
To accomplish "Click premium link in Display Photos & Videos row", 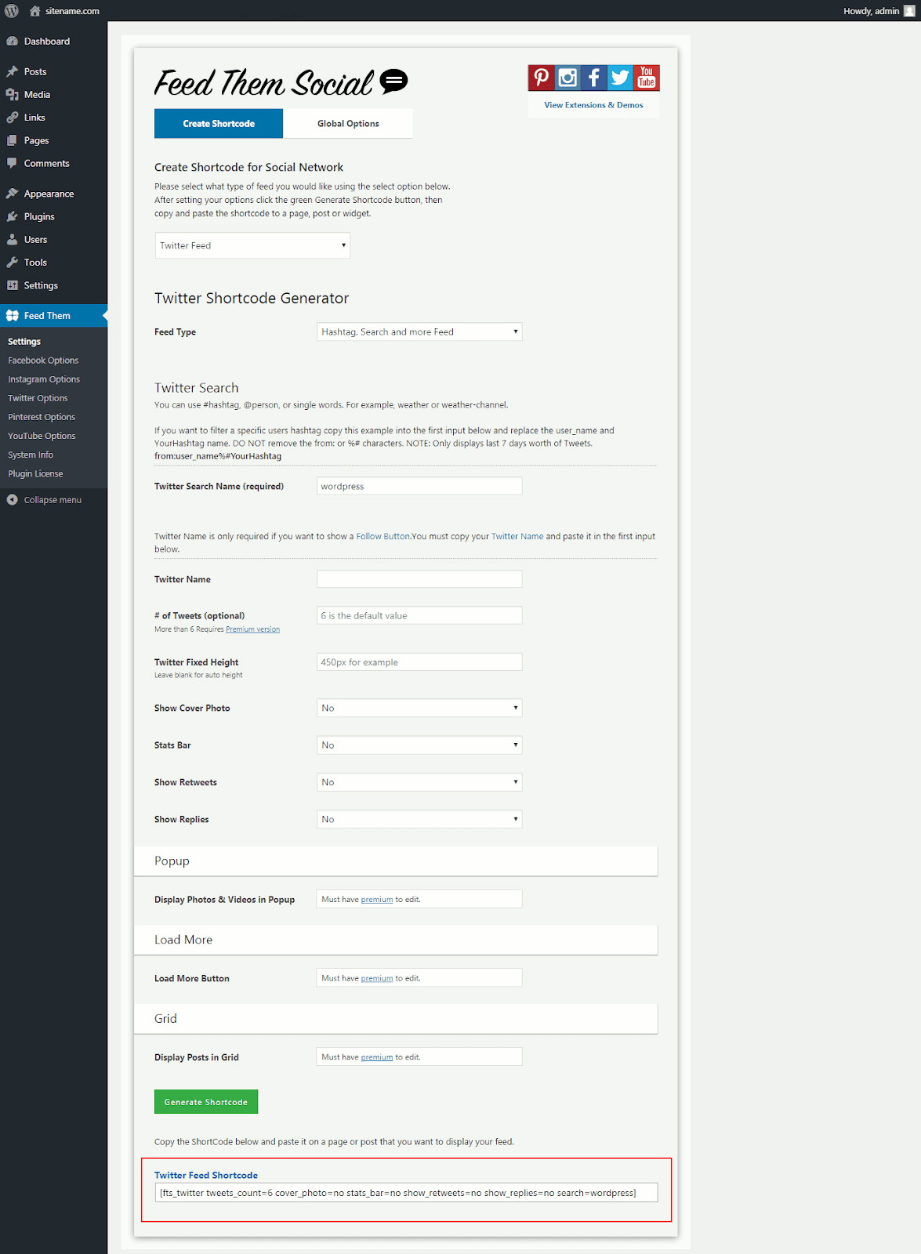I will tap(377, 900).
